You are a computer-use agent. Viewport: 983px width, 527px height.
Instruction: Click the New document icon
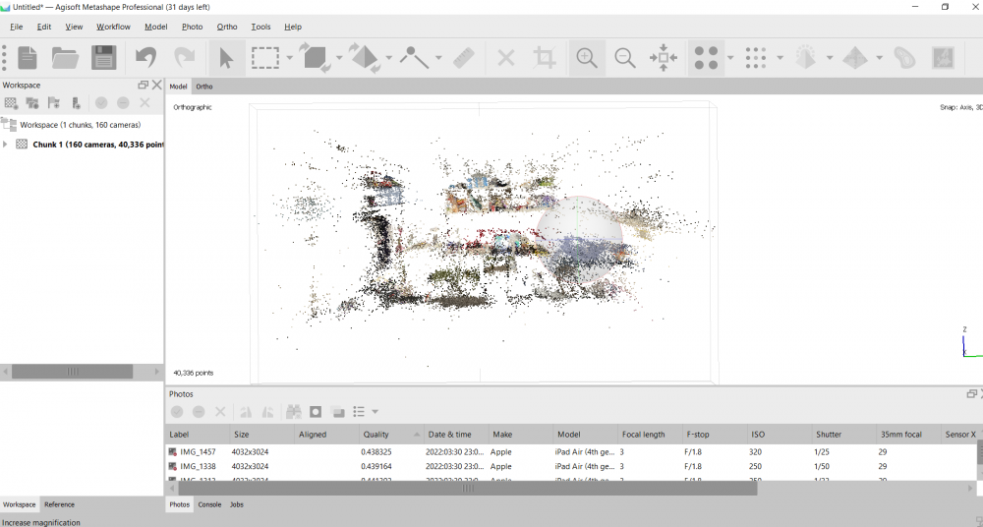coord(28,58)
